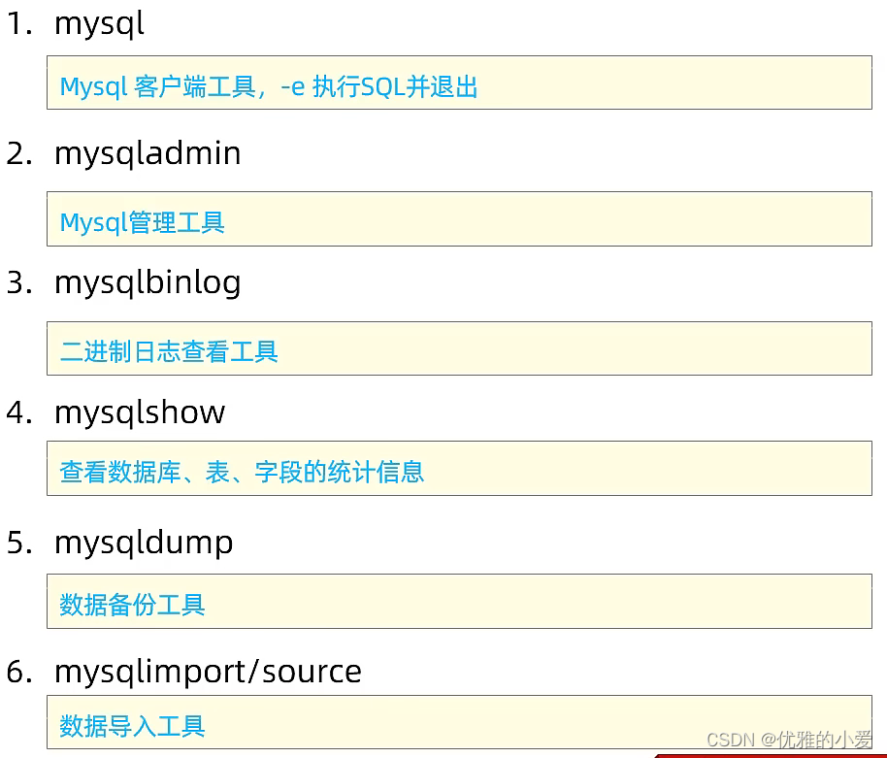
Task: Click the mysqlbinlog list item
Action: 148,282
